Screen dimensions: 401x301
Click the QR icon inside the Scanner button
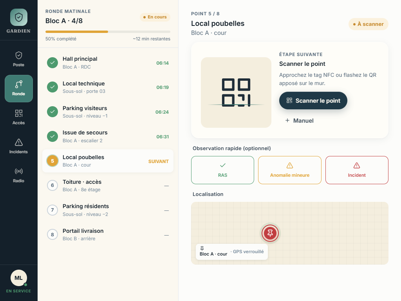point(289,101)
